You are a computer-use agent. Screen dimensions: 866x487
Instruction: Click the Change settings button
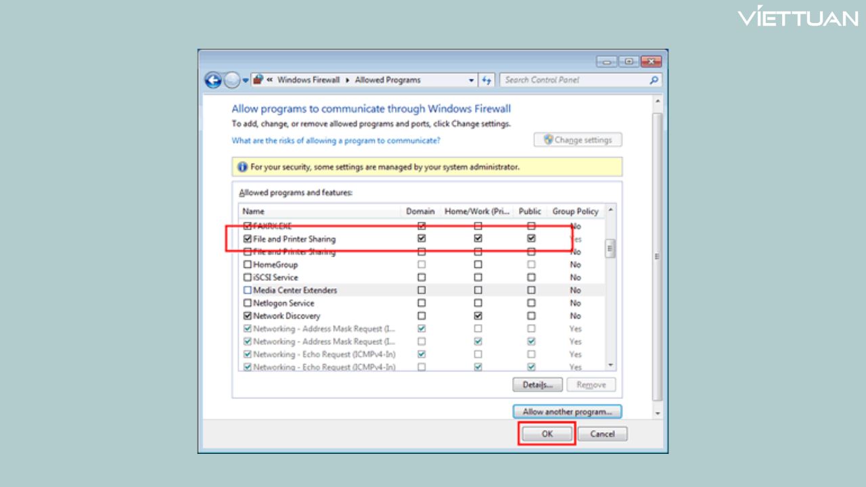coord(578,140)
